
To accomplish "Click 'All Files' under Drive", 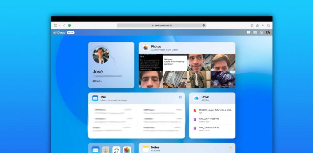I will pyautogui.click(x=205, y=100).
